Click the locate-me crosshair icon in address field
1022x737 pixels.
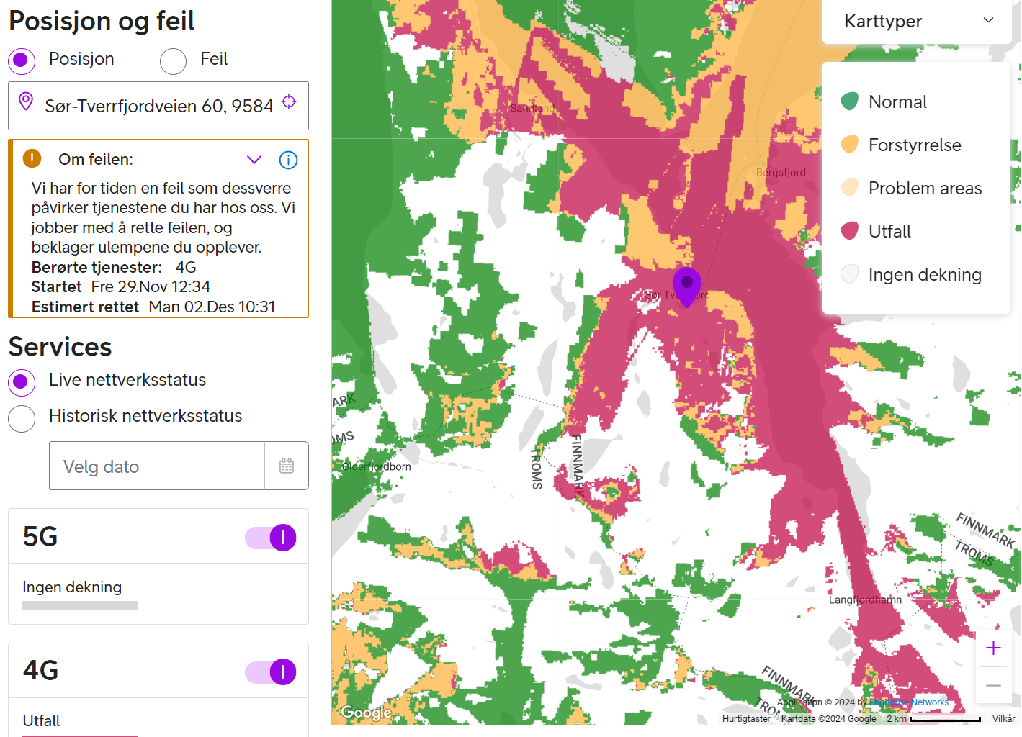[x=289, y=102]
